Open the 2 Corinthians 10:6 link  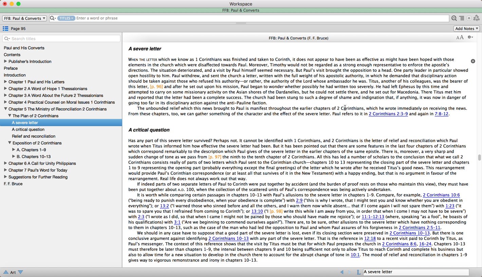coord(441,195)
